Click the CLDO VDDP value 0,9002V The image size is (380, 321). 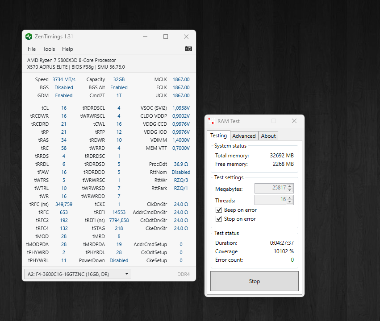[x=181, y=116]
